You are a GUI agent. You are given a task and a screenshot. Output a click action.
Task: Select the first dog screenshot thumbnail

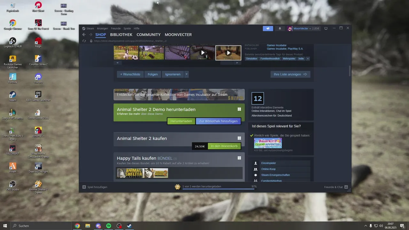pos(126,53)
